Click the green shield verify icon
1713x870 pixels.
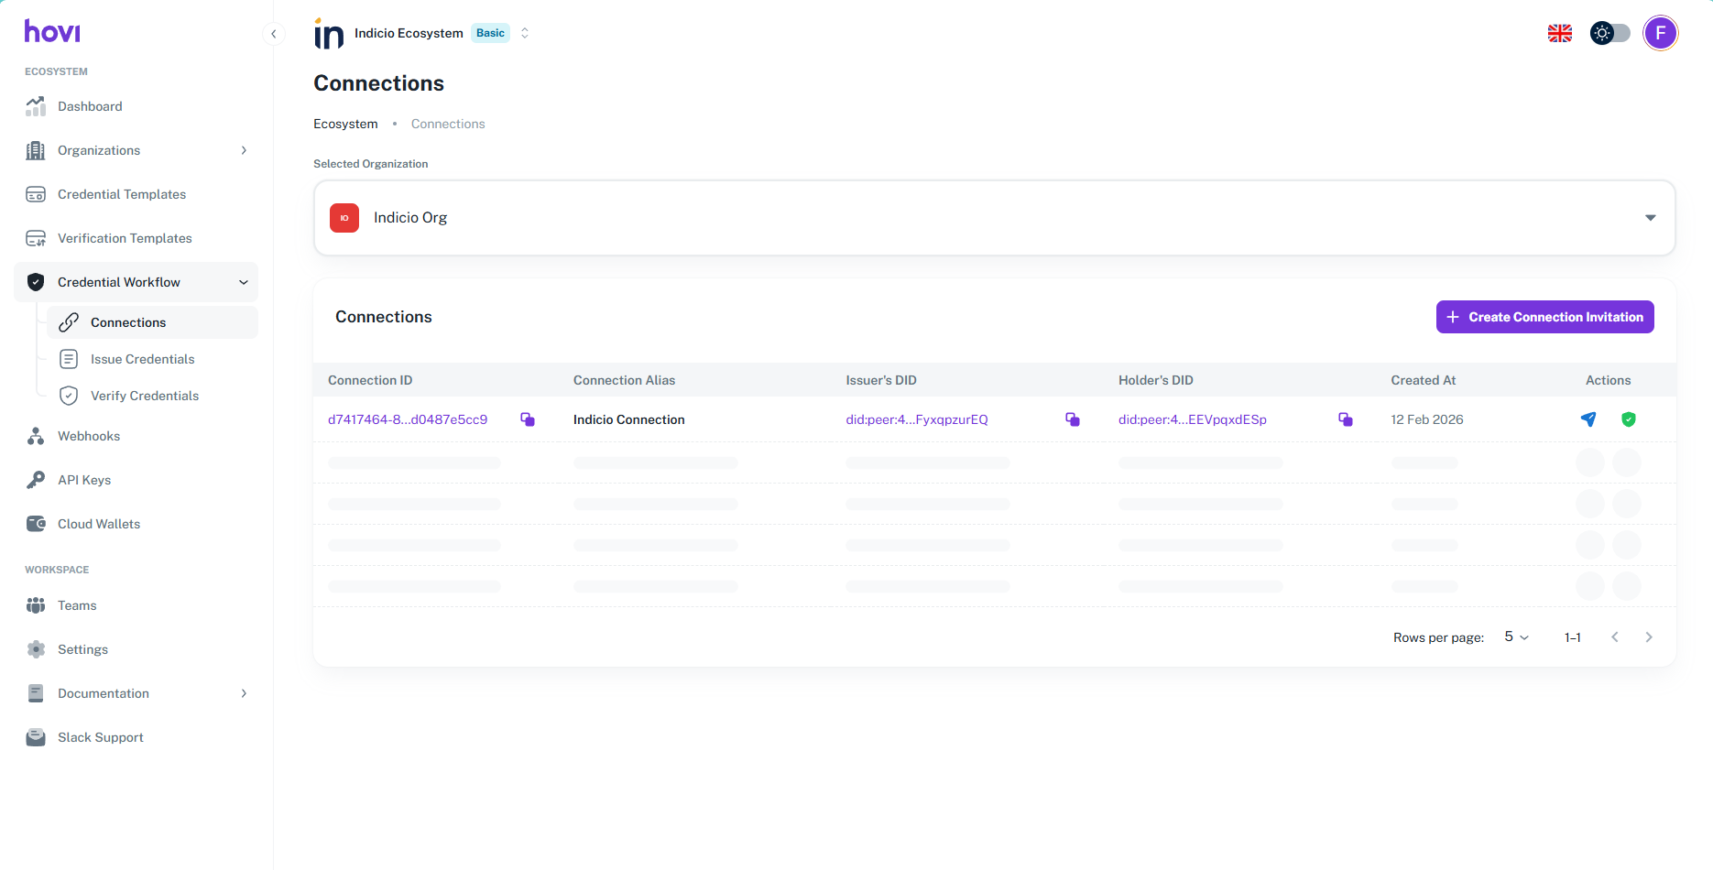[1628, 419]
